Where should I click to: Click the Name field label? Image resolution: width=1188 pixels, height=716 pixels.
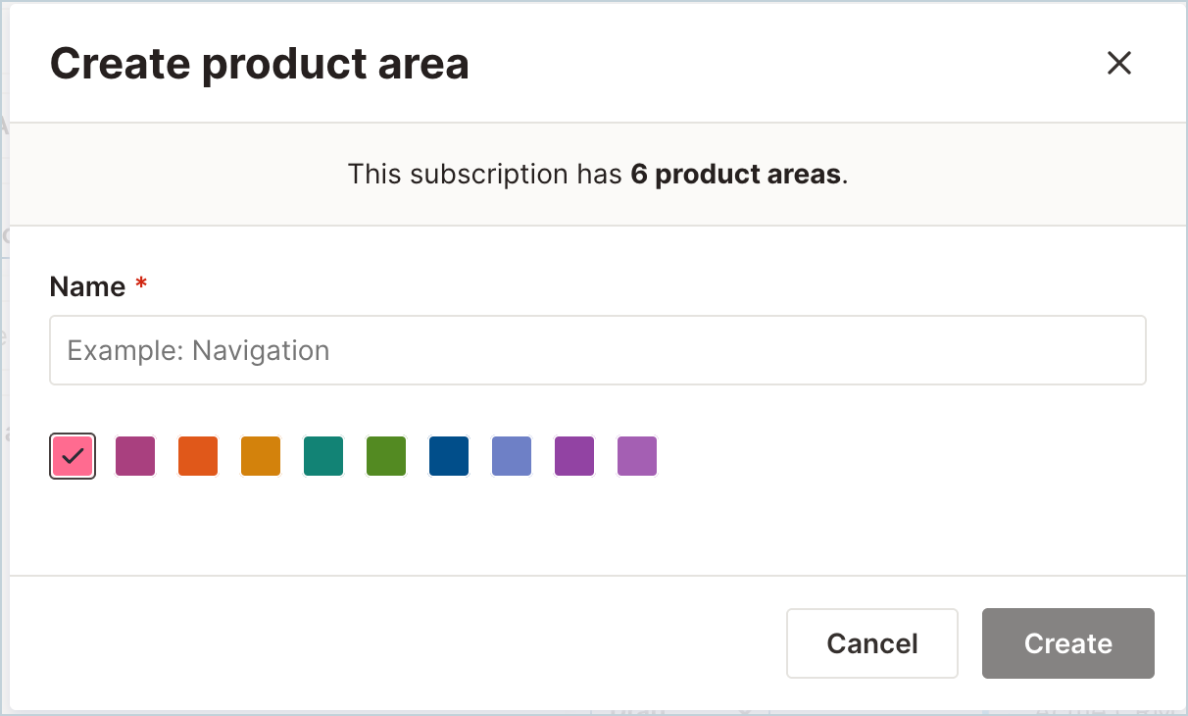(87, 286)
